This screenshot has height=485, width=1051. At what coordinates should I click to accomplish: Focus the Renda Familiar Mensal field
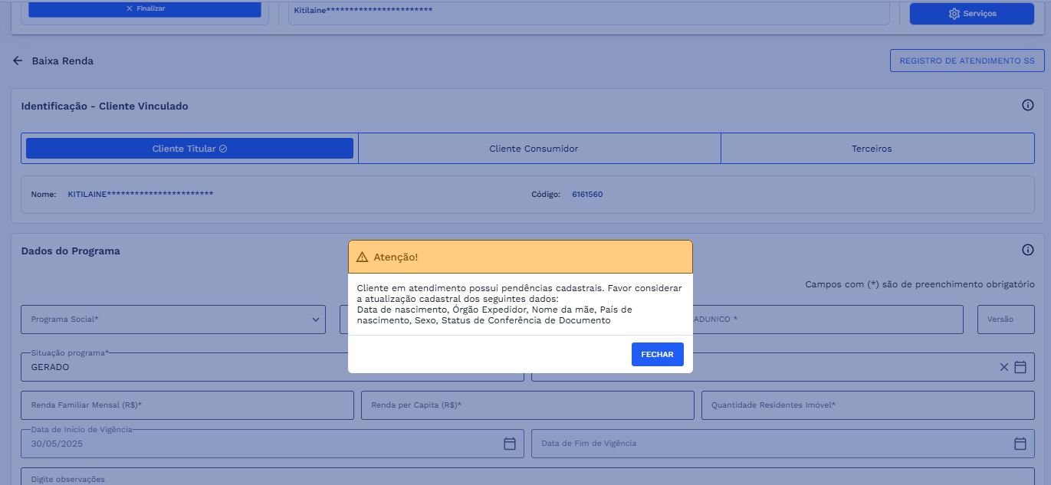coord(187,405)
